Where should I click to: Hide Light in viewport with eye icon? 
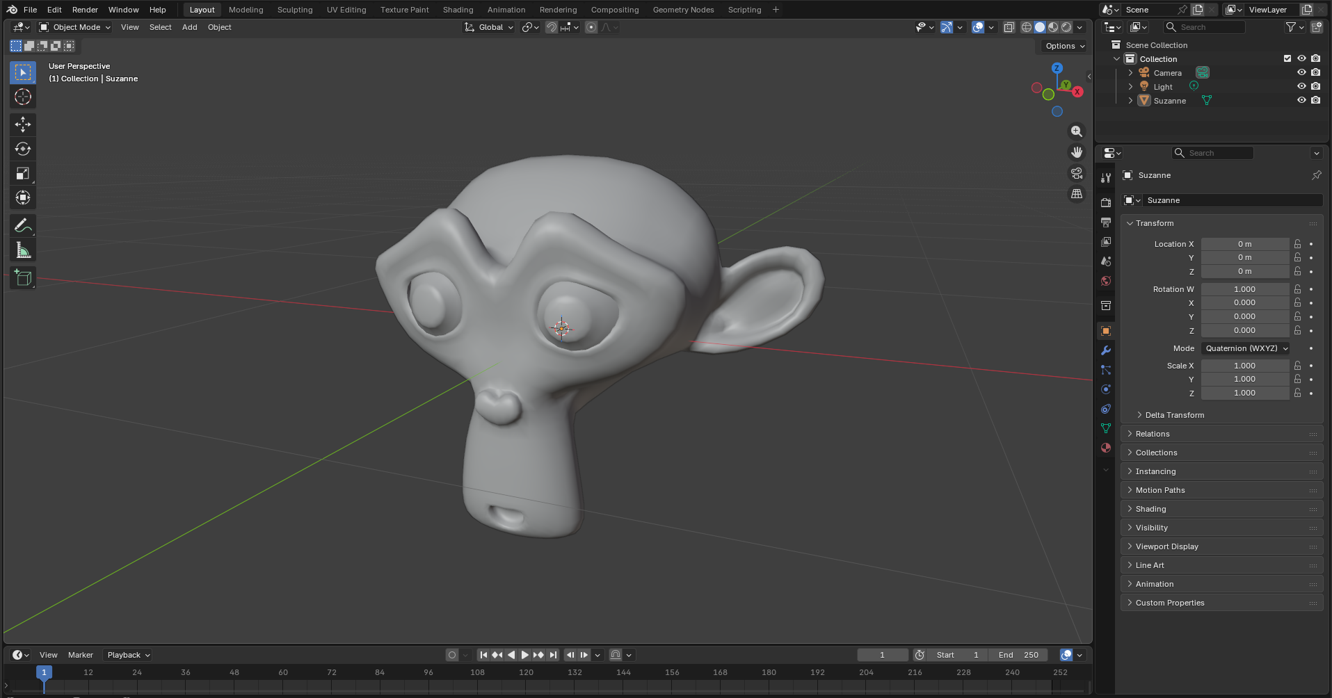click(1301, 86)
